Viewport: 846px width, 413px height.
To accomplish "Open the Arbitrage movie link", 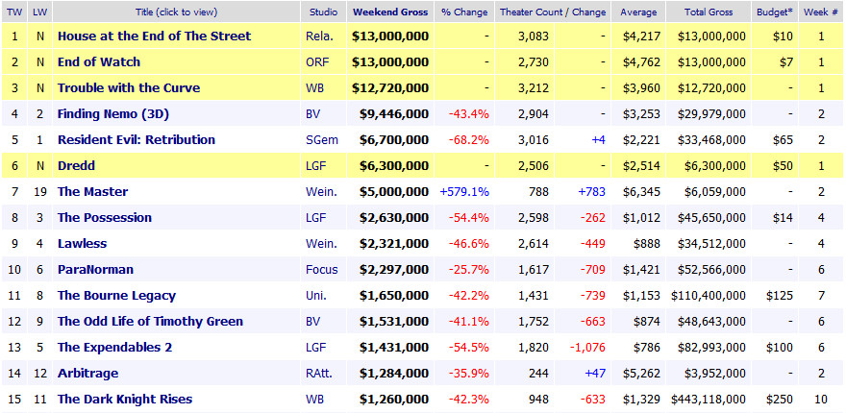I will pos(87,373).
